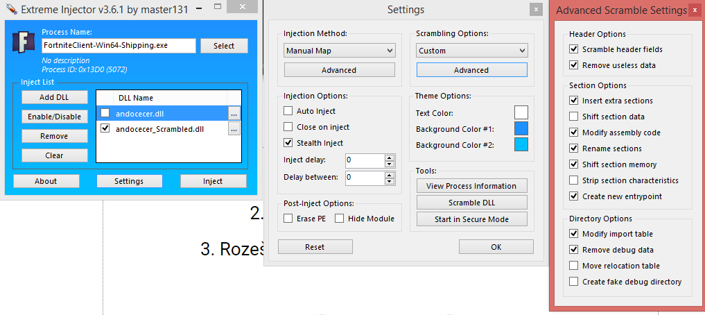This screenshot has width=705, height=315.
Task: Enable the andocecer.dll checkbox
Action: coord(105,113)
